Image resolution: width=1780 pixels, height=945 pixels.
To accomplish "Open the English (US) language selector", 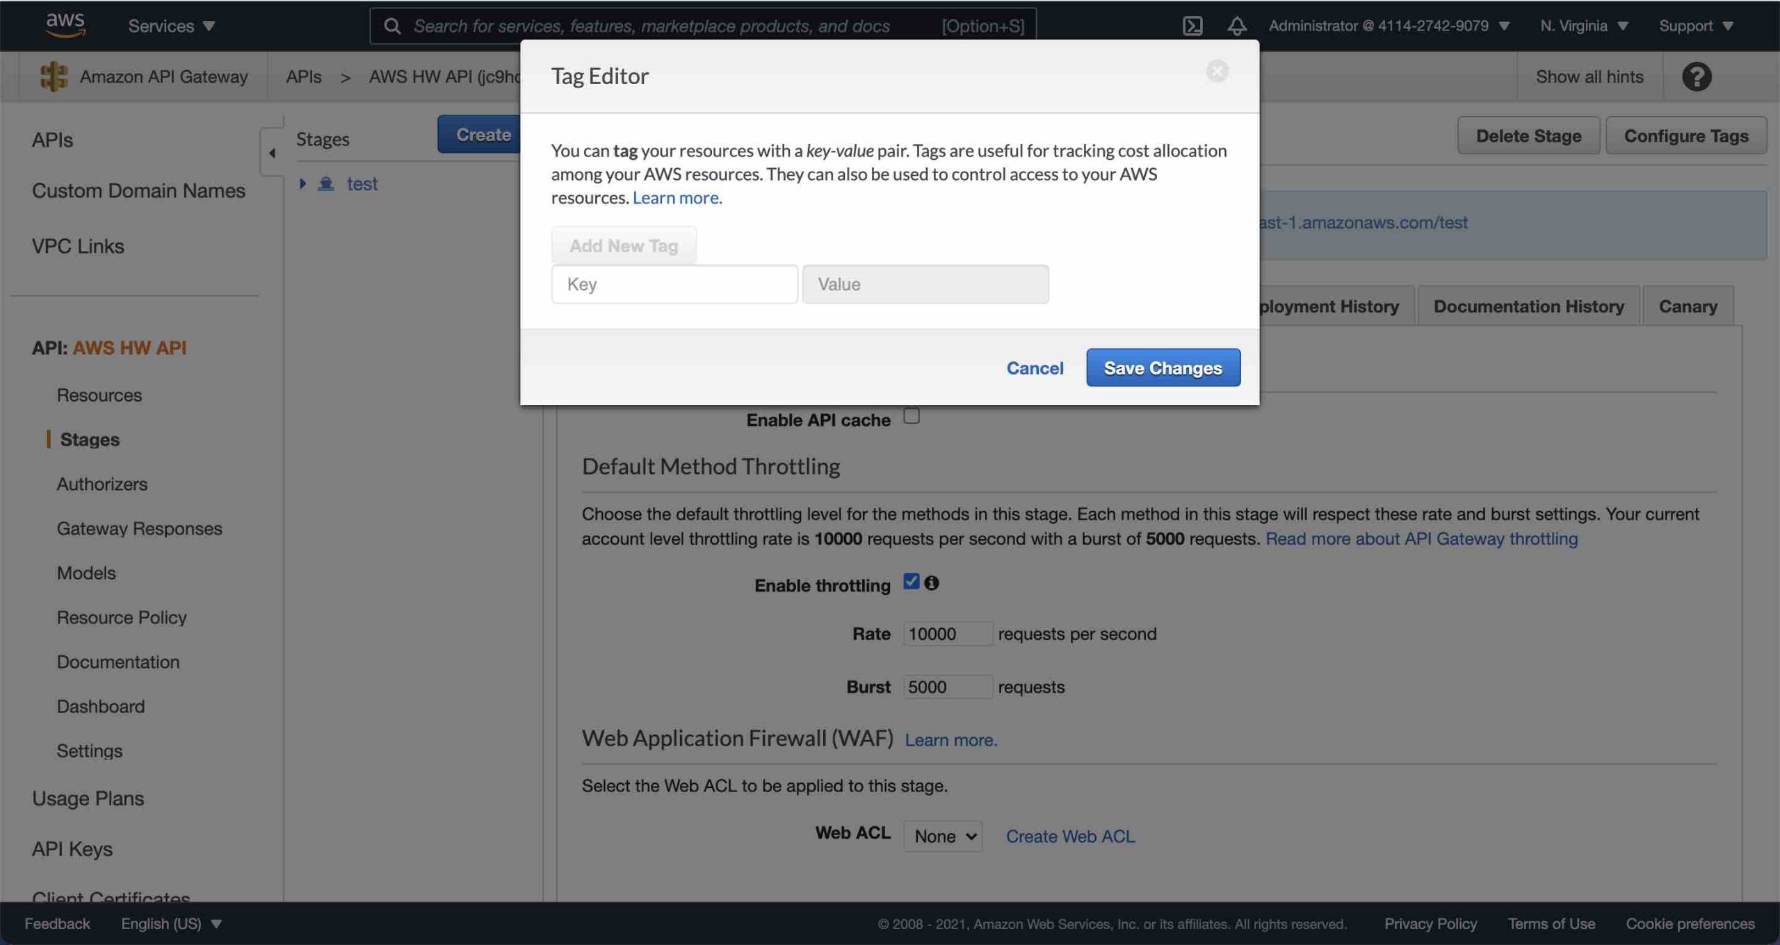I will 171,923.
